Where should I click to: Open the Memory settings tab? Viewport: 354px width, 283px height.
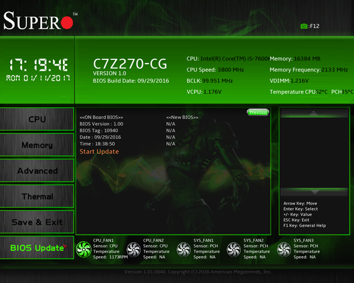click(x=37, y=145)
